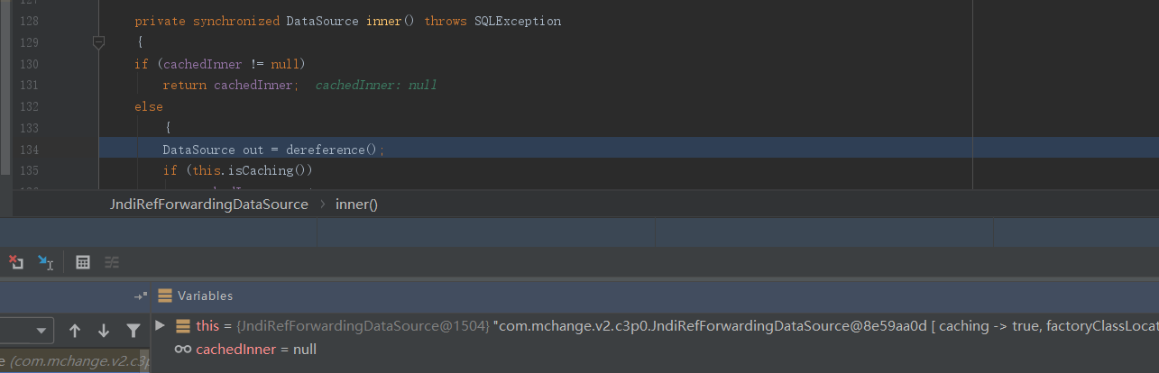Click inner() in the breadcrumb bar

356,205
